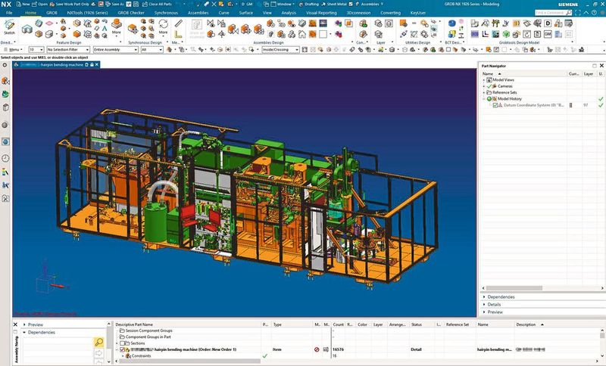
Task: Click the Move Face icon in Synchronous Design
Action: pos(133,29)
